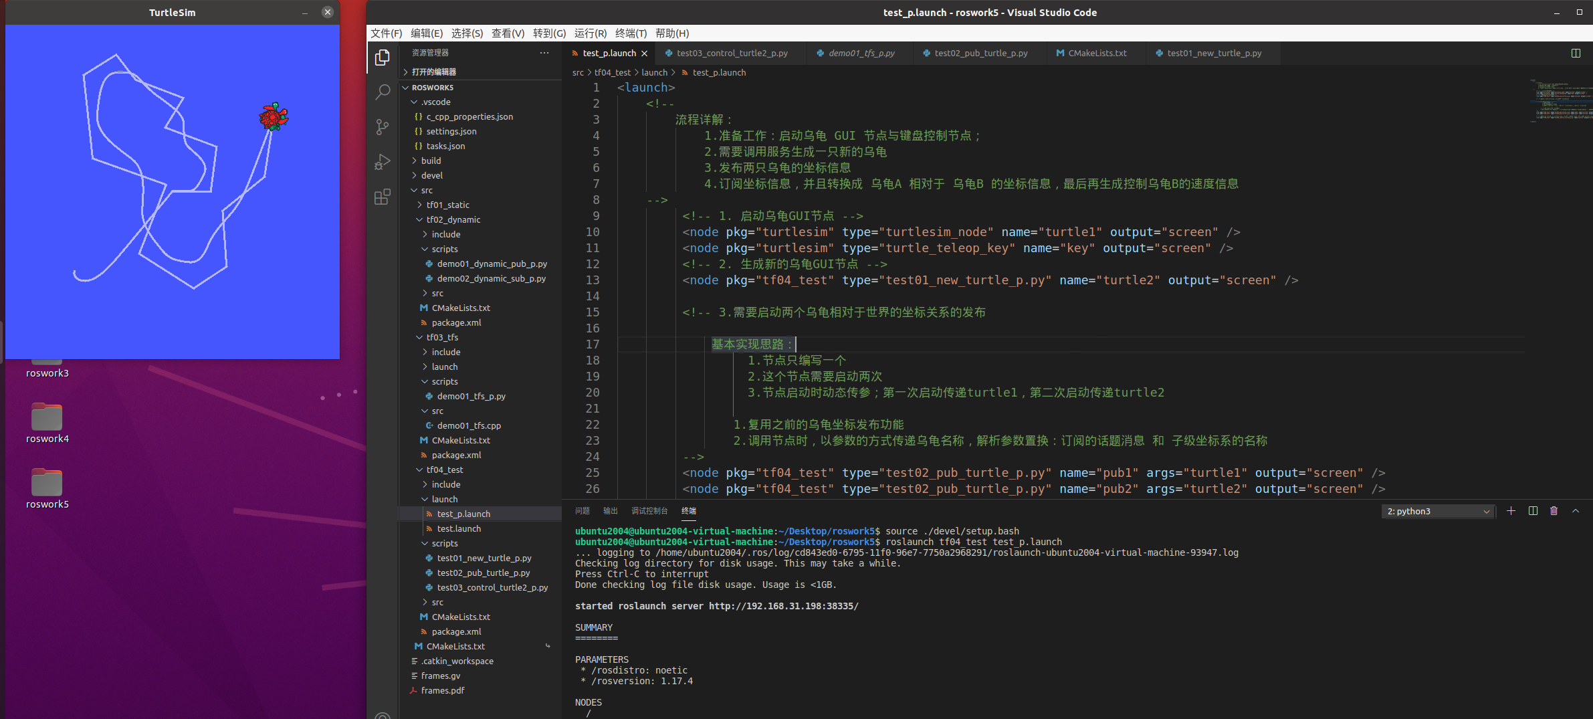The height and width of the screenshot is (719, 1593).
Task: Open demo02_dynamic_sub_p.py file
Action: coord(480,278)
